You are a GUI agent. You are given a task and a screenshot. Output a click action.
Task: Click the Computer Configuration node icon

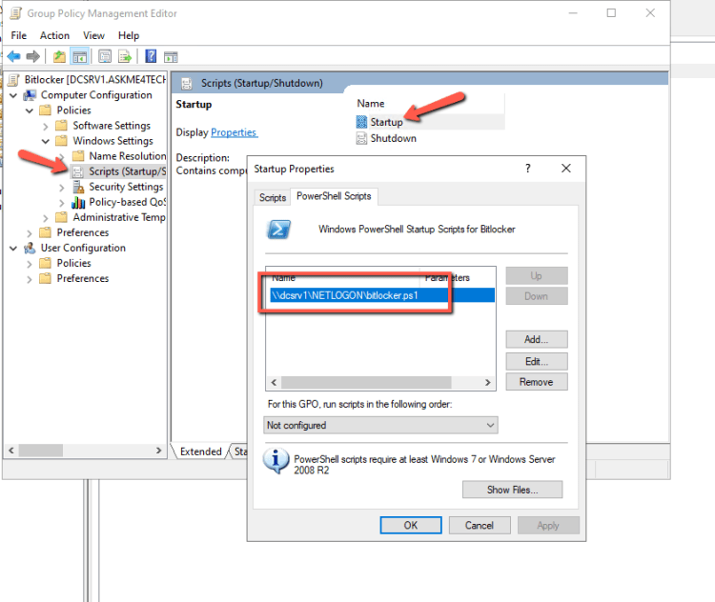coord(30,95)
